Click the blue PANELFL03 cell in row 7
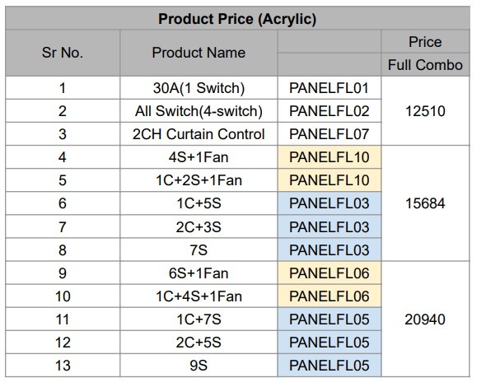The image size is (486, 387). tap(329, 226)
